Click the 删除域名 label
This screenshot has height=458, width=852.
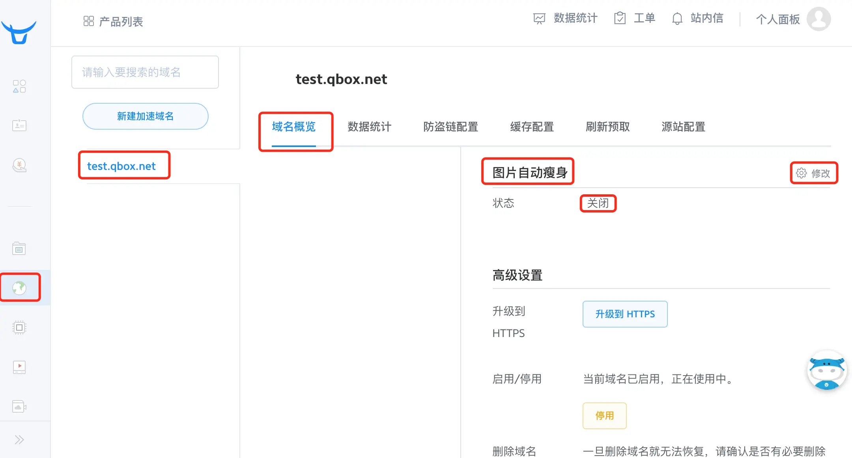pyautogui.click(x=514, y=451)
